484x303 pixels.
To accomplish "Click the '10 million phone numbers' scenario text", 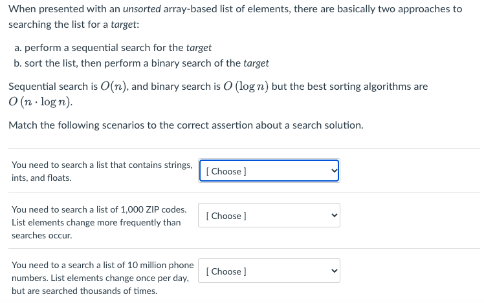I will [102, 278].
